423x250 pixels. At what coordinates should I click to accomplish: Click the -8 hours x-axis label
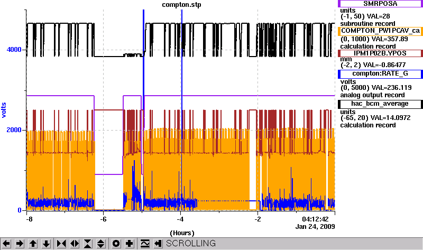[29, 219]
